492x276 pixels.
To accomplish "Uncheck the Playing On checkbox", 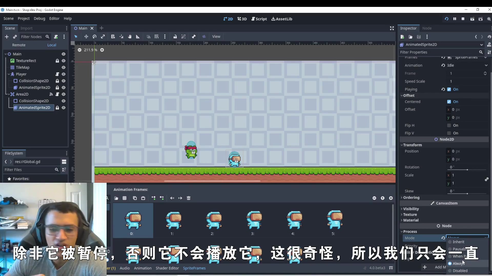I will (449, 89).
